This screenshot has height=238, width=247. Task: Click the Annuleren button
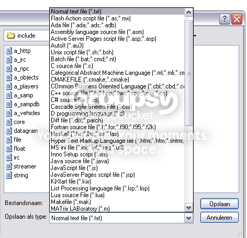point(219,218)
